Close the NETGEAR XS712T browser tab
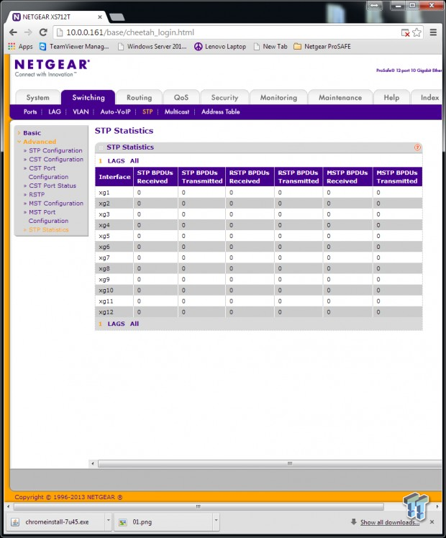This screenshot has width=446, height=538. [100, 17]
